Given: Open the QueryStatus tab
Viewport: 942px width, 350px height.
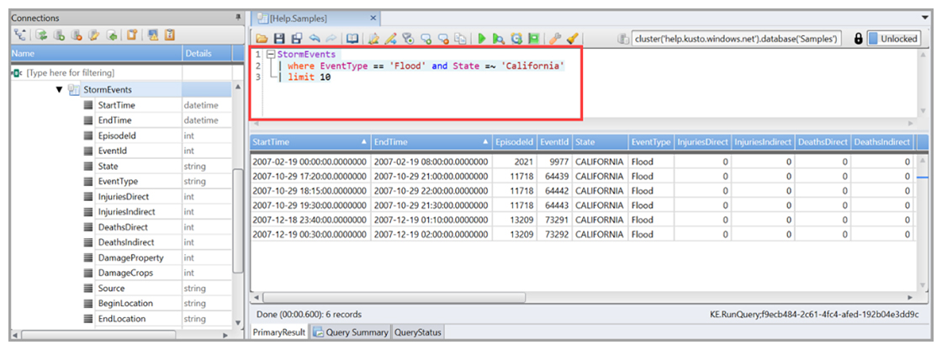Looking at the screenshot, I should point(417,332).
